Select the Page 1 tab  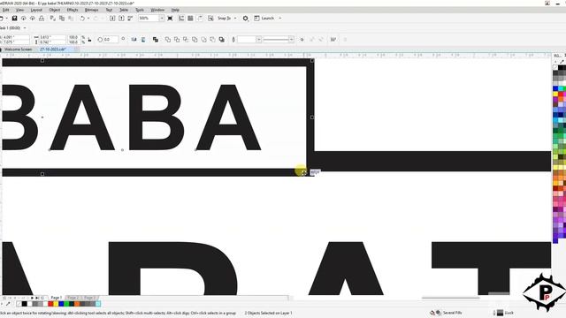57,298
